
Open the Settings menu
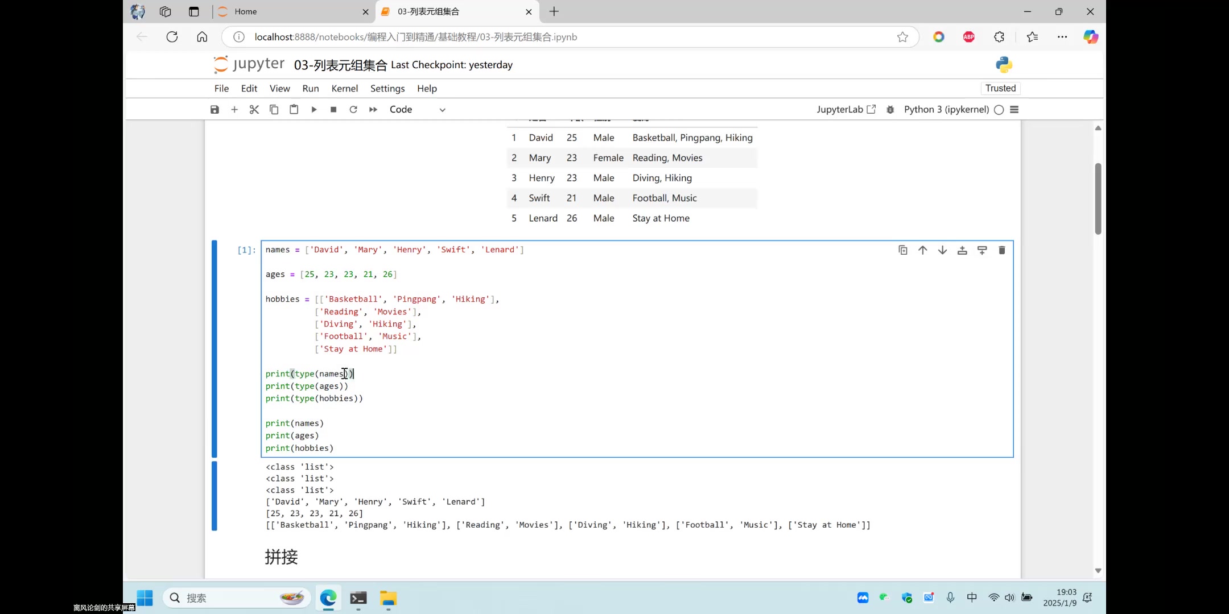pyautogui.click(x=387, y=89)
